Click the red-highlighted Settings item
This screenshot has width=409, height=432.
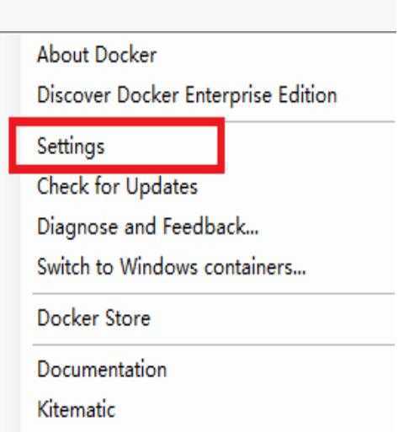tap(117, 146)
